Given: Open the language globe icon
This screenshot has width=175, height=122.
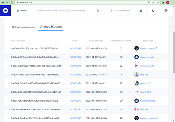Looking at the screenshot, I should click(166, 11).
